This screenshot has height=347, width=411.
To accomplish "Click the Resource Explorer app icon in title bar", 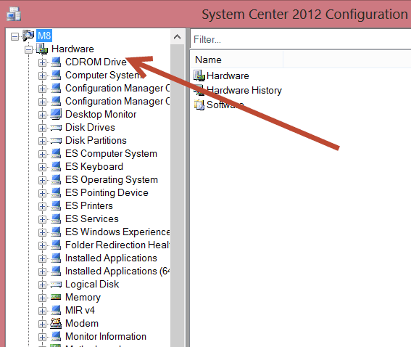I will point(14,15).
